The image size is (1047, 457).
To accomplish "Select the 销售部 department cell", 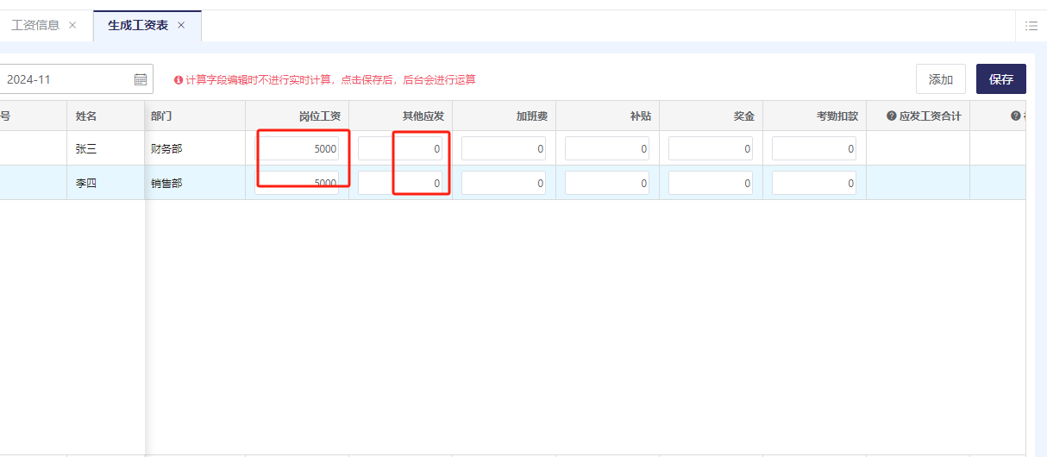I will (x=195, y=183).
